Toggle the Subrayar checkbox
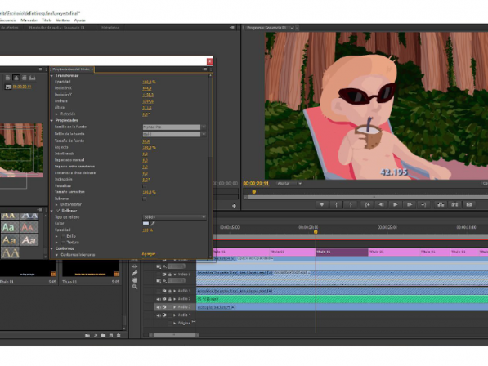Viewport: 488px width, 366px height. click(x=144, y=199)
